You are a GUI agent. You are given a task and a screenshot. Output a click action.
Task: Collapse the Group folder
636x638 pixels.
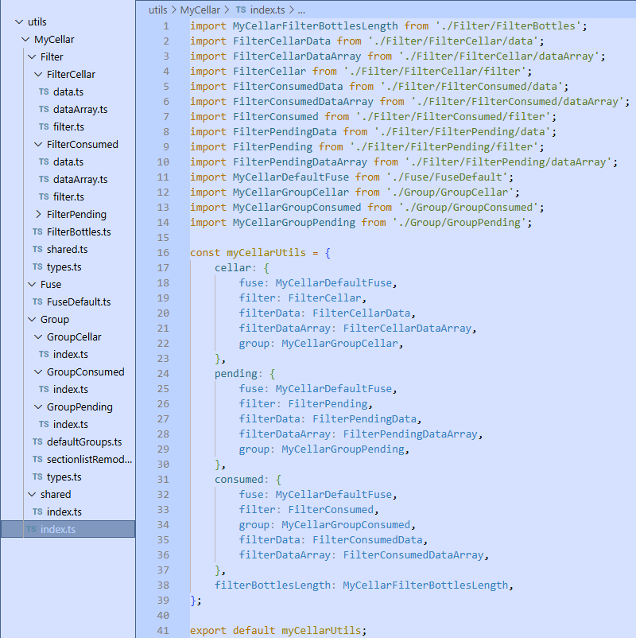click(33, 320)
